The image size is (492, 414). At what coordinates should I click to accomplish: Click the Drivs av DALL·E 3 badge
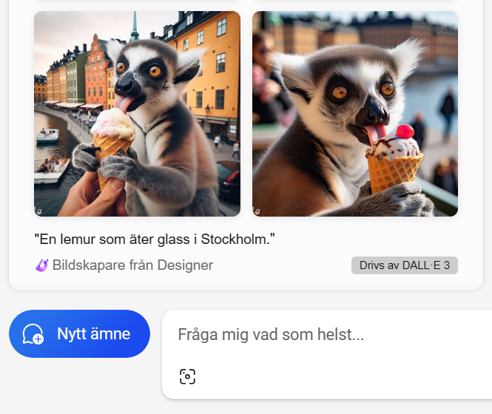[x=404, y=265]
